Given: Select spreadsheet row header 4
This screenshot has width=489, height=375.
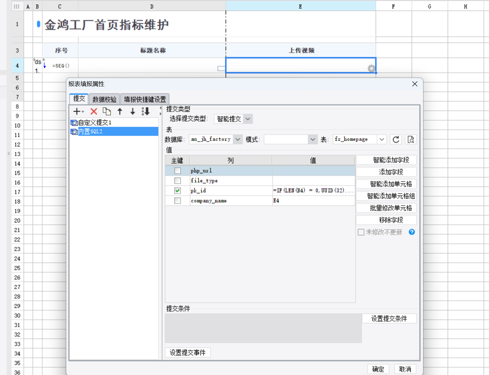Looking at the screenshot, I should (x=17, y=66).
